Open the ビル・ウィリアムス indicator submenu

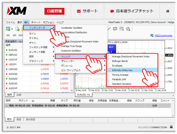[x=81, y=70]
